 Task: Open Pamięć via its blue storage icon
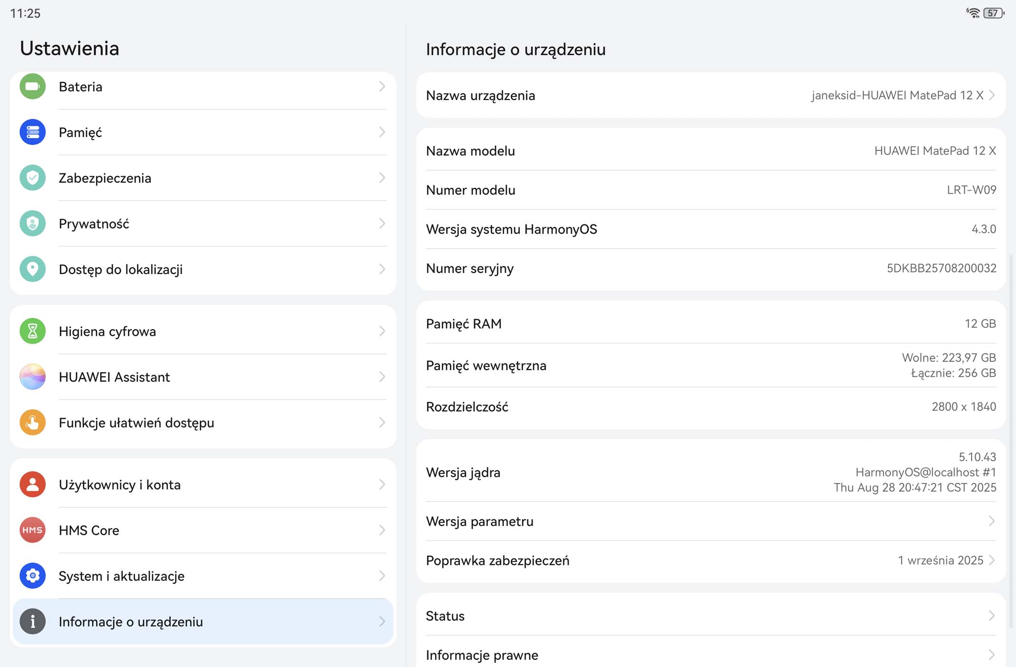point(32,132)
